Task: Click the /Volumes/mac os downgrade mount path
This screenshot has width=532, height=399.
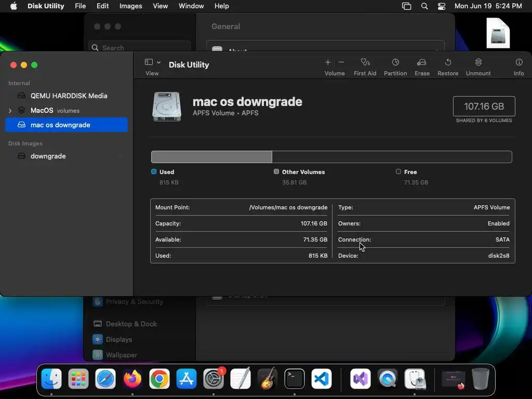Action: tap(288, 207)
